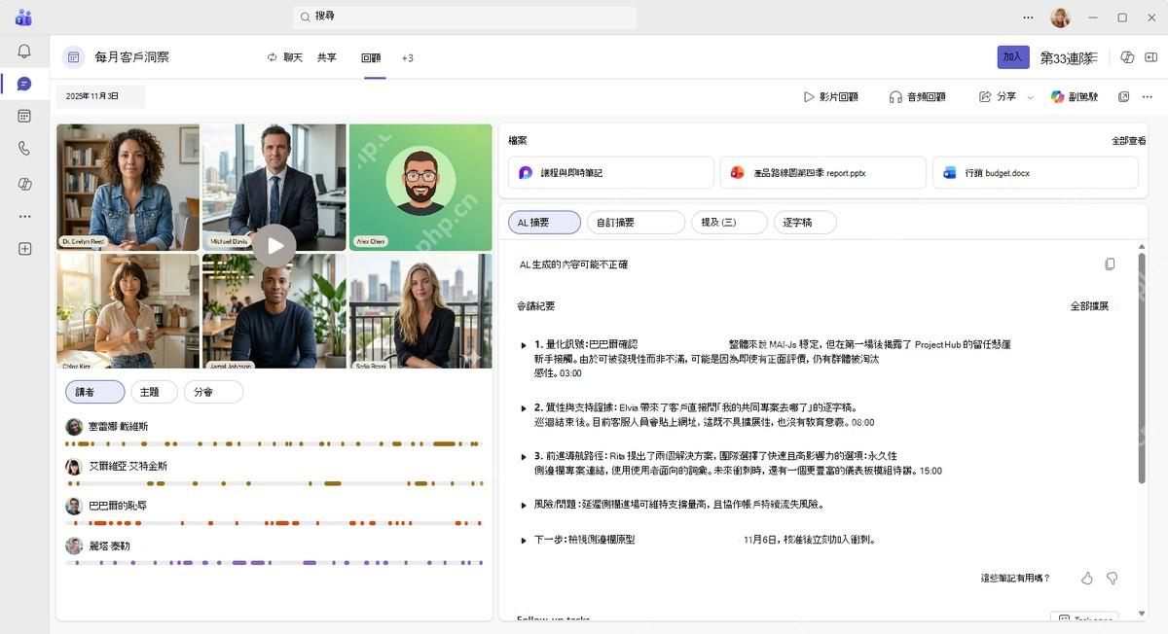
Task: Open Copilot icon next to 第33連隊
Action: tap(1127, 57)
